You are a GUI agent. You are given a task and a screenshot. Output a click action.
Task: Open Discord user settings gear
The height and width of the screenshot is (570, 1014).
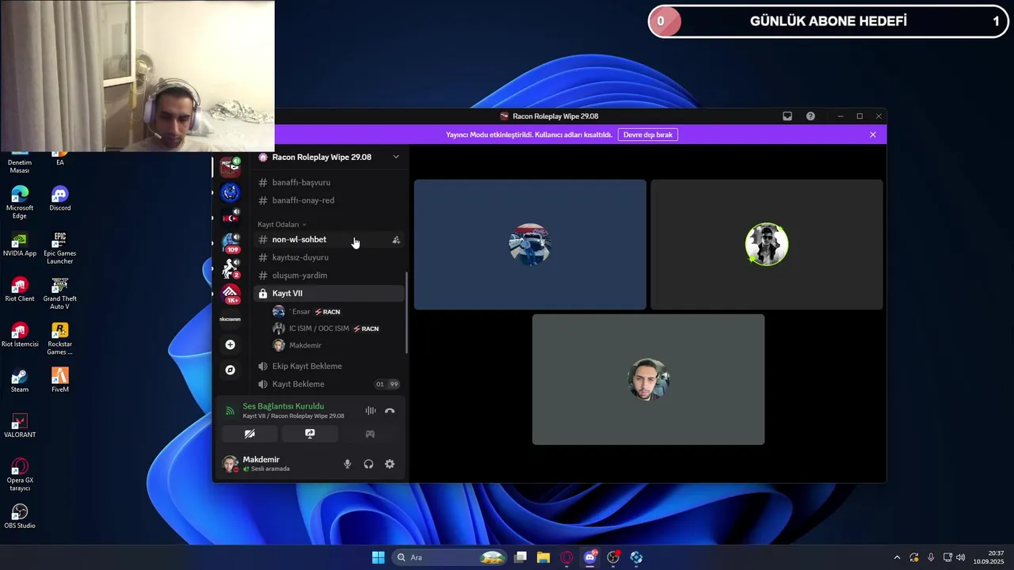pyautogui.click(x=390, y=464)
